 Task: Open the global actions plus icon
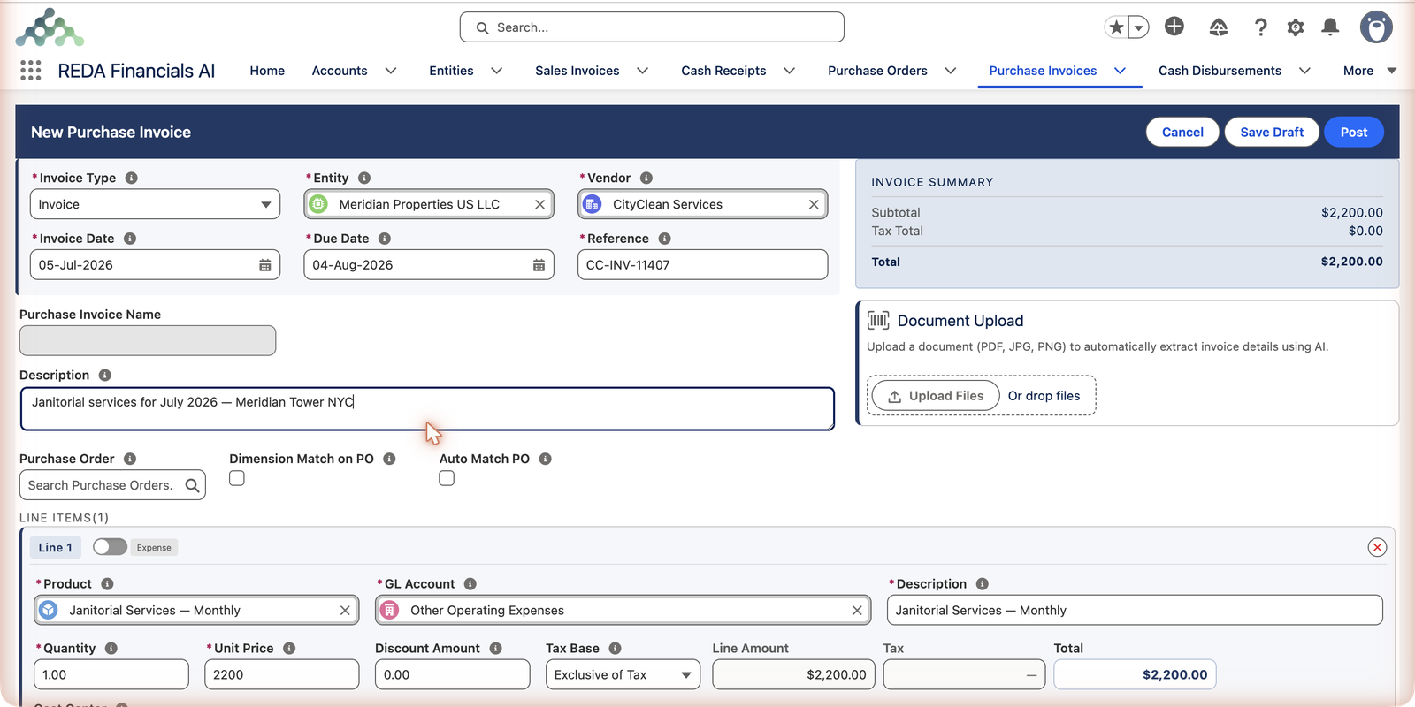click(1174, 27)
